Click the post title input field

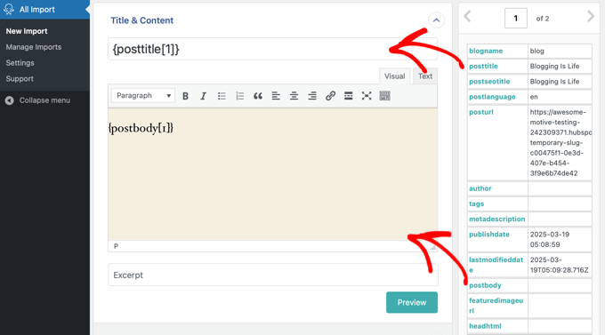coord(272,49)
